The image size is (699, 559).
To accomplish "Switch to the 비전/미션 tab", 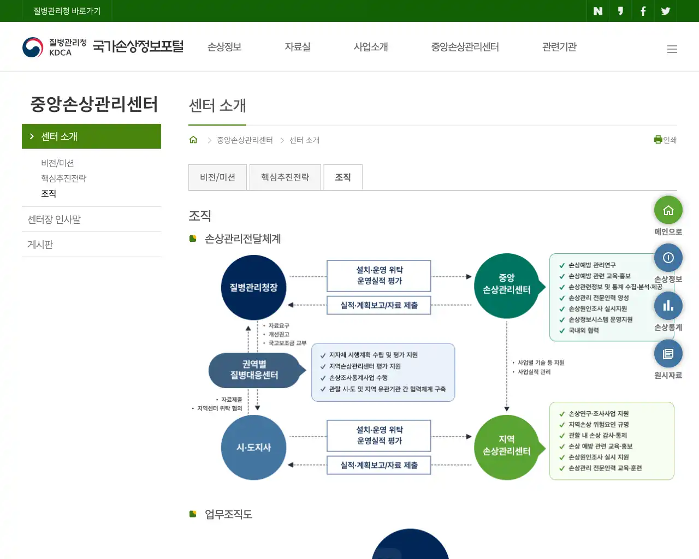I will [x=217, y=177].
